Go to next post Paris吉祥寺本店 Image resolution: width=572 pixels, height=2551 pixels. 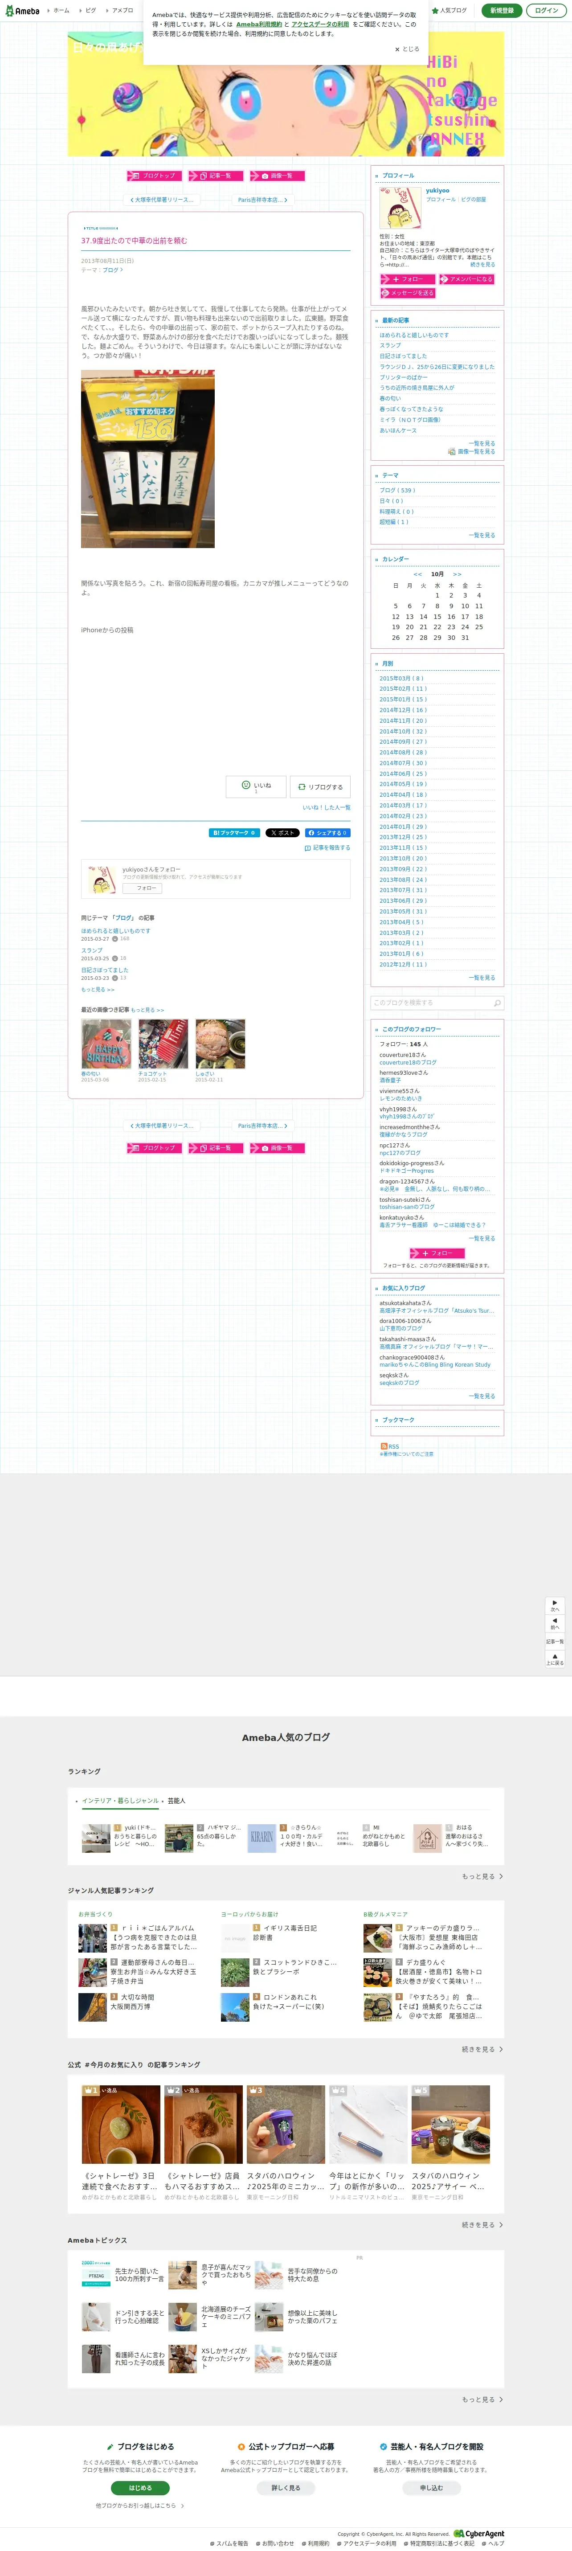coord(262,200)
